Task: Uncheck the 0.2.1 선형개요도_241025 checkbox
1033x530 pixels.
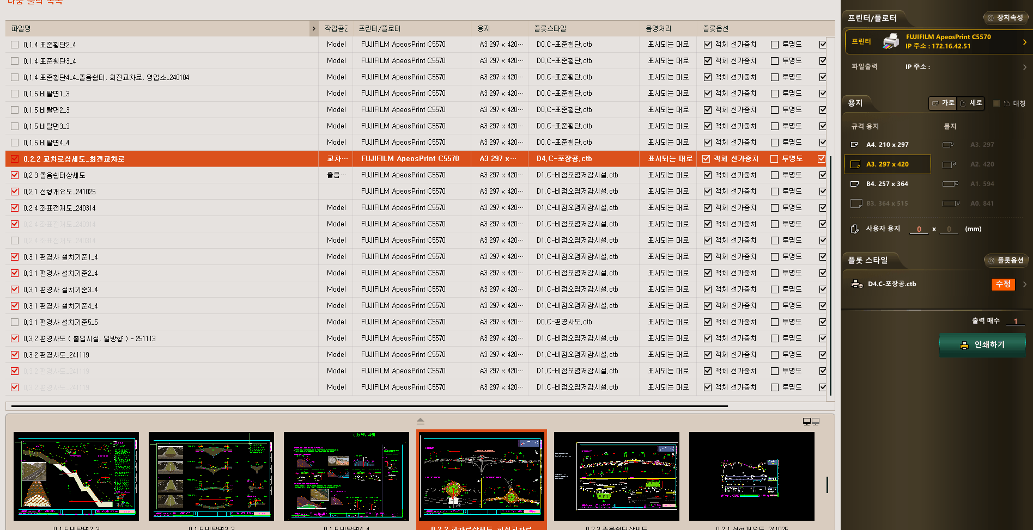Action: [15, 192]
